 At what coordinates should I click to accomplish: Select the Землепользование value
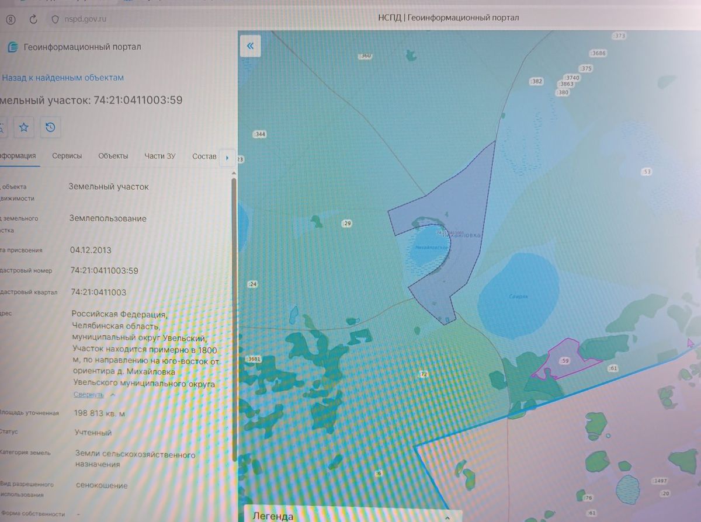(107, 218)
